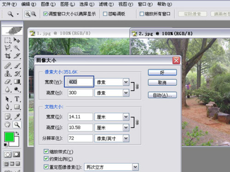Click the zoom in option icon
Image resolution: width=230 pixels, height=172 pixels.
click(x=28, y=14)
